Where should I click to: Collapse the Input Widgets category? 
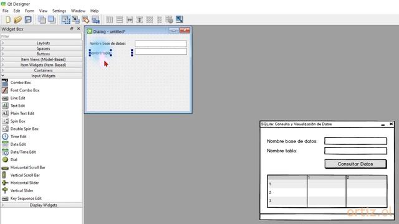coord(42,76)
